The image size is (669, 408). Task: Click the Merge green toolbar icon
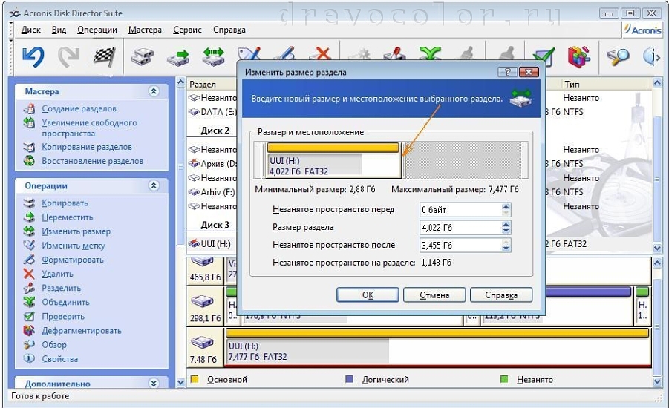pos(430,53)
